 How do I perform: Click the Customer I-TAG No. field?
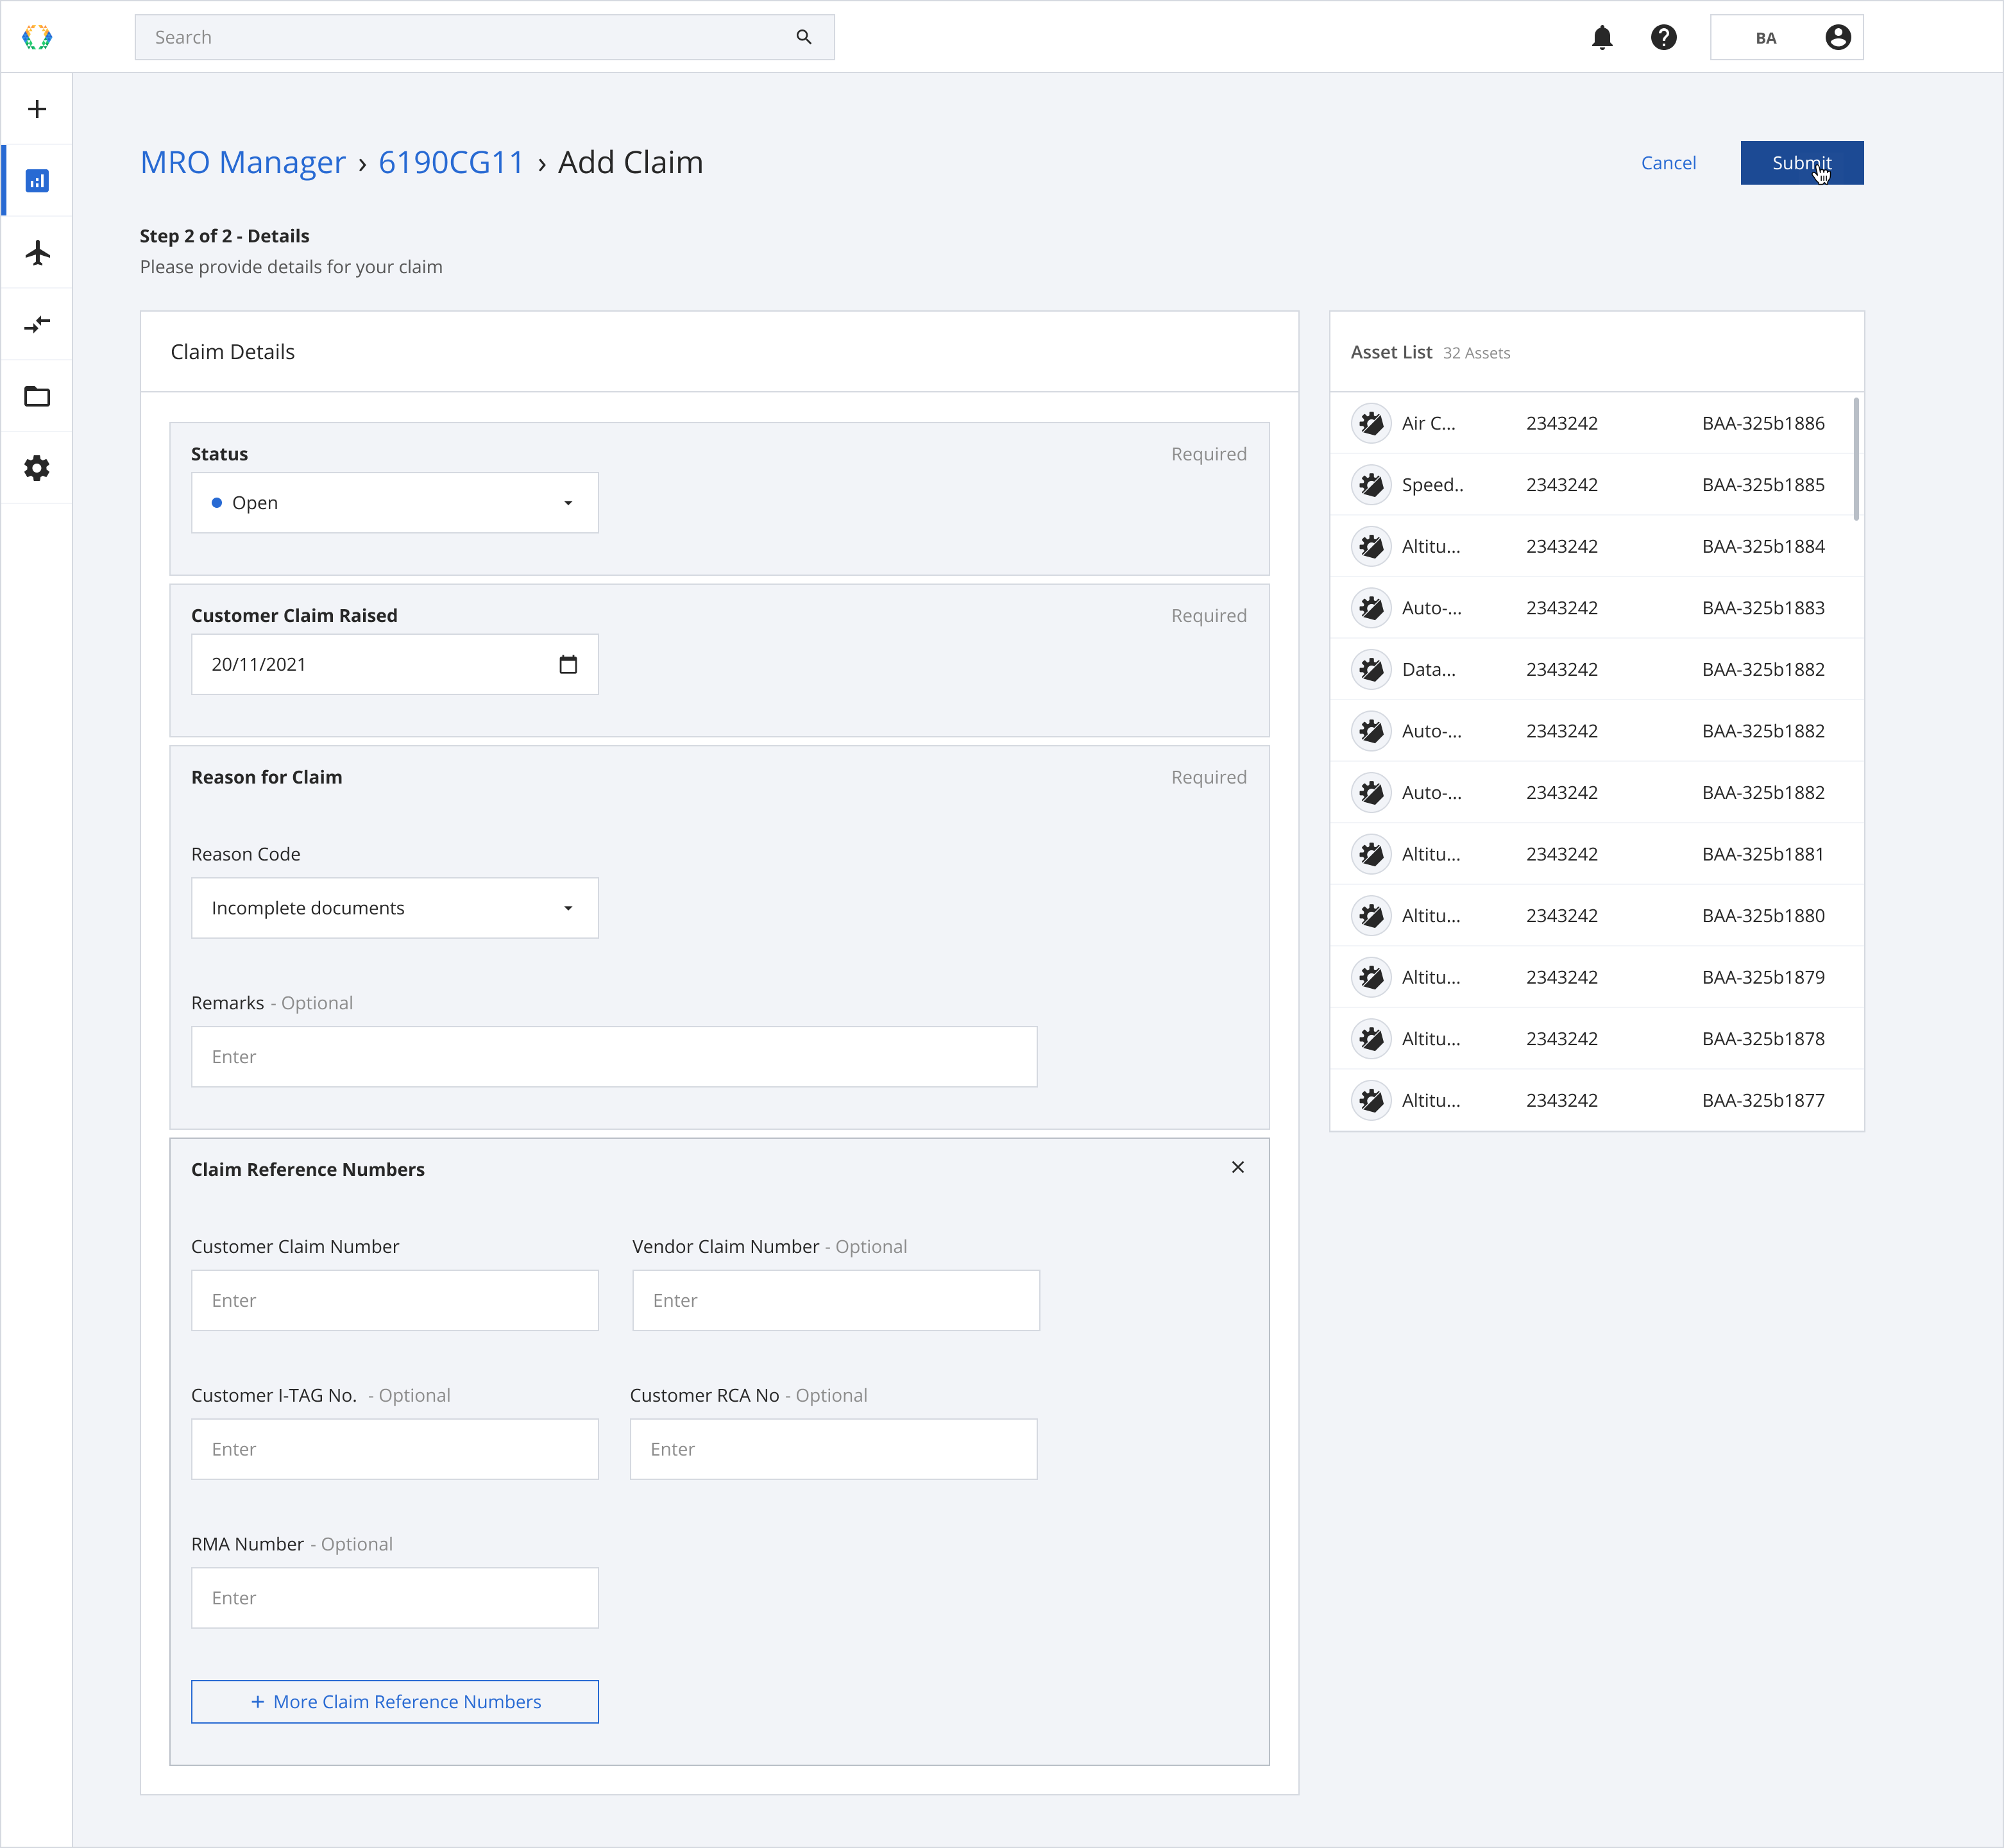[x=395, y=1449]
